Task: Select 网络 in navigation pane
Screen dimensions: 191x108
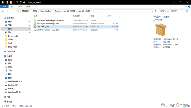Action: tap(9, 97)
